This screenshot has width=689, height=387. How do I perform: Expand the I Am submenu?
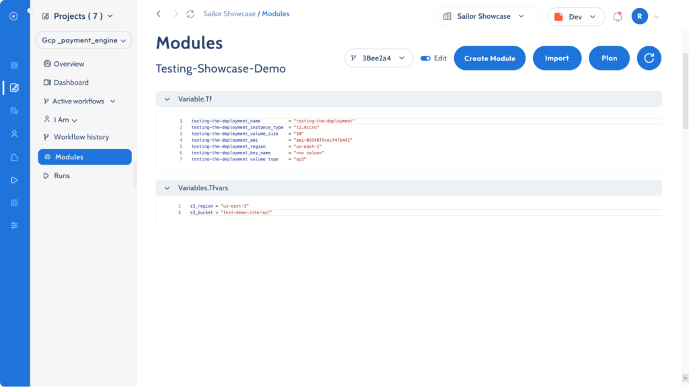[x=75, y=120]
